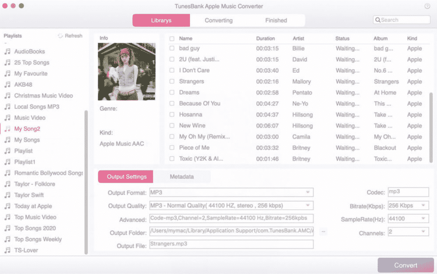The height and width of the screenshot is (274, 437).
Task: Open the Metadata tab
Action: [183, 176]
